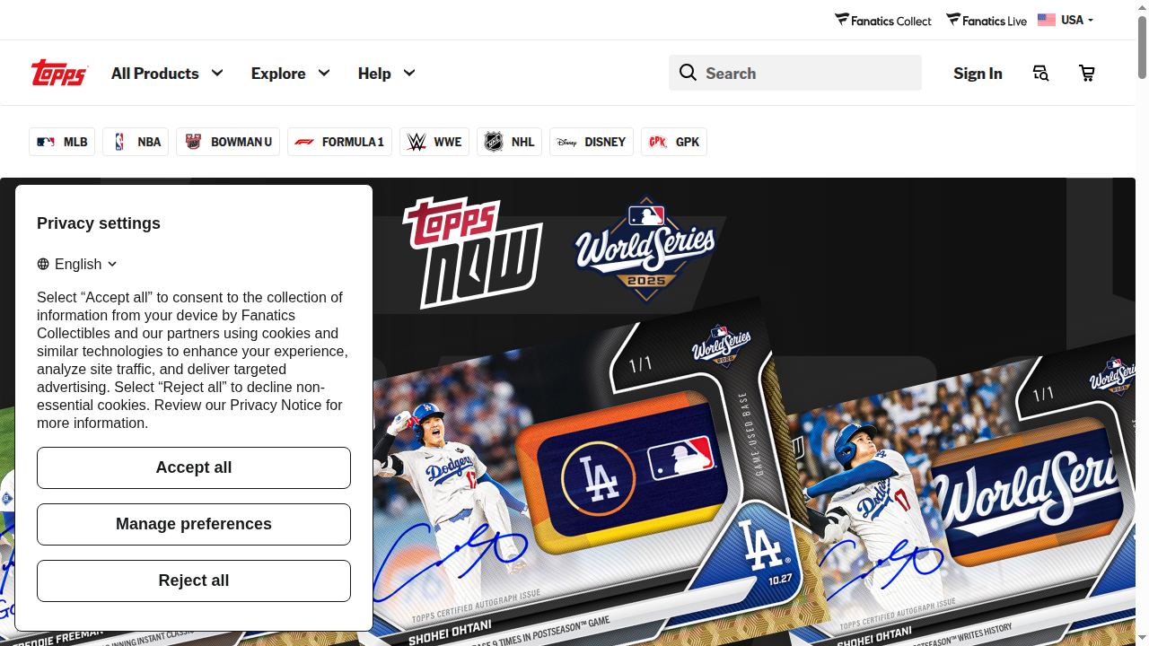
Task: Click the Formula 1 logo icon
Action: [x=304, y=142]
